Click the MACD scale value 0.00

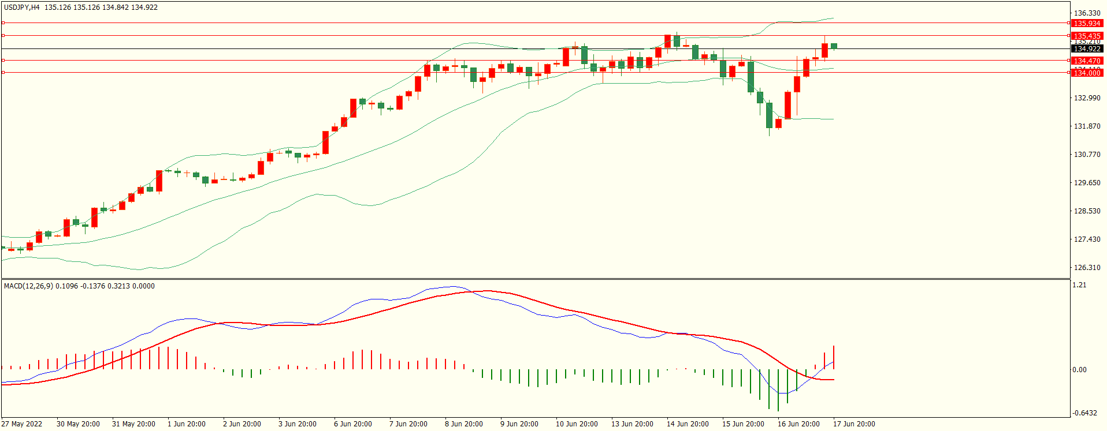1079,370
